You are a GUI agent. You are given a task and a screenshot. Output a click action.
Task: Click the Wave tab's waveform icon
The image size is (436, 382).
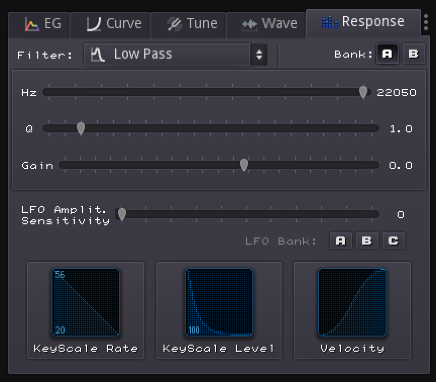(249, 24)
